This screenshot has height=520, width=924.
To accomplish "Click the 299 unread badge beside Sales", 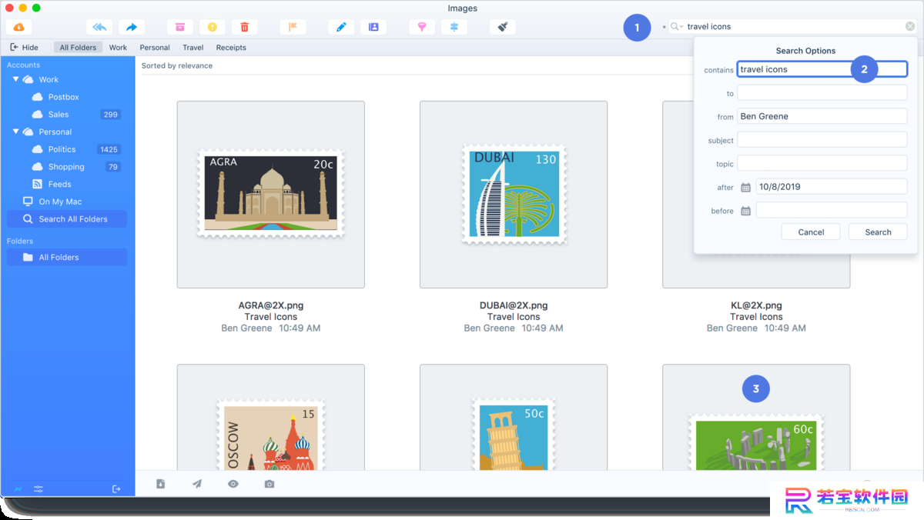I will [x=110, y=115].
